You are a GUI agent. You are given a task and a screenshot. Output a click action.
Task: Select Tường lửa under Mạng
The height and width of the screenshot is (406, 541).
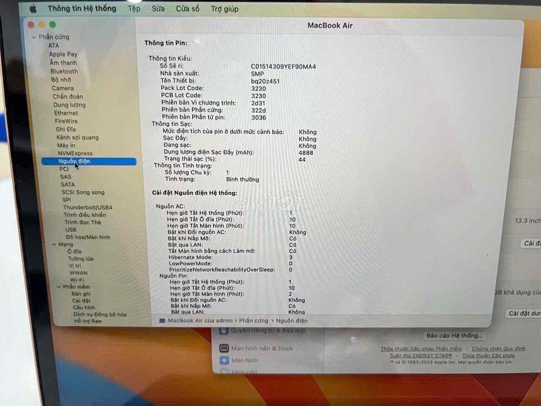[x=81, y=259]
